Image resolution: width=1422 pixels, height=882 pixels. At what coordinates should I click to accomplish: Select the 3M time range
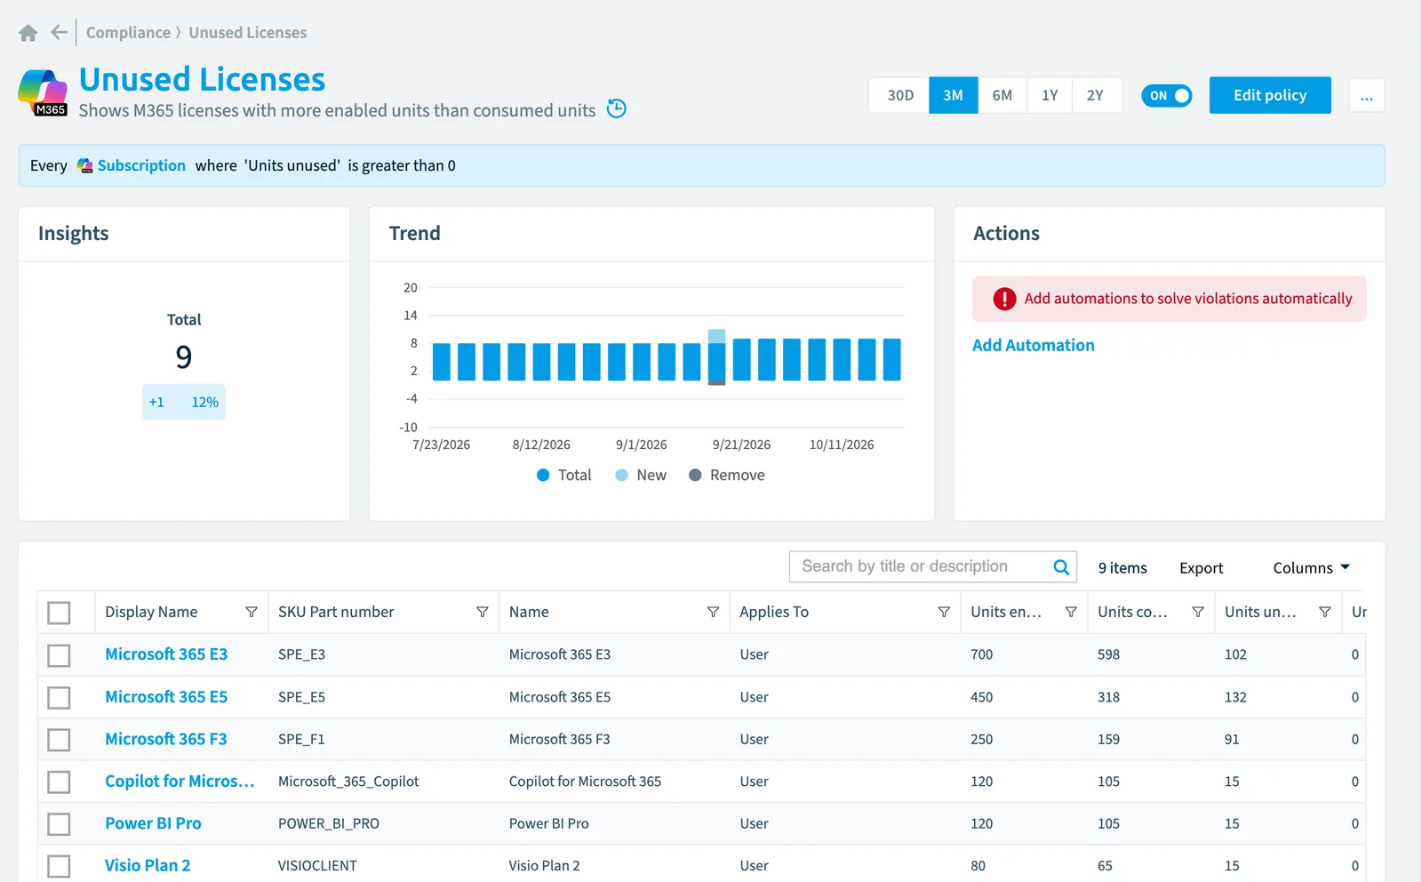coord(954,95)
